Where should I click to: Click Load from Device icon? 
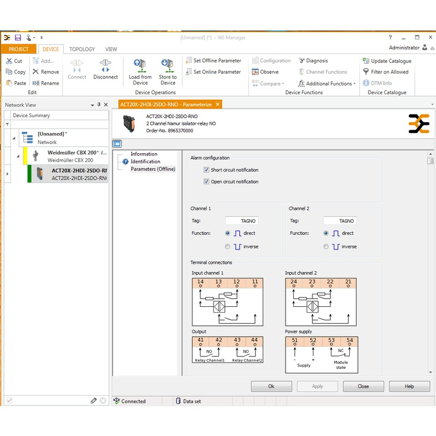coord(140,66)
